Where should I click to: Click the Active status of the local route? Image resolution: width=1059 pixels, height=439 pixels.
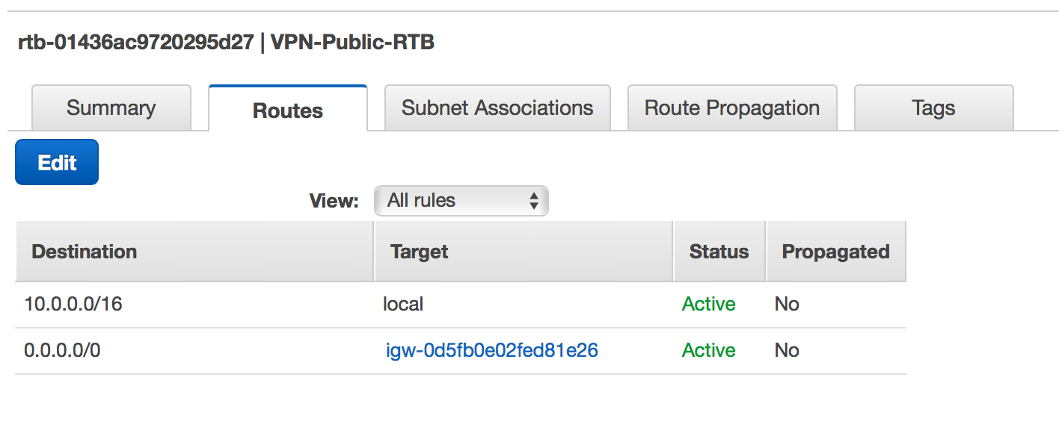tap(707, 304)
